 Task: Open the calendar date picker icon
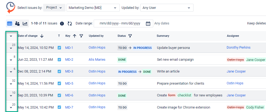pyautogui.click(x=148, y=24)
